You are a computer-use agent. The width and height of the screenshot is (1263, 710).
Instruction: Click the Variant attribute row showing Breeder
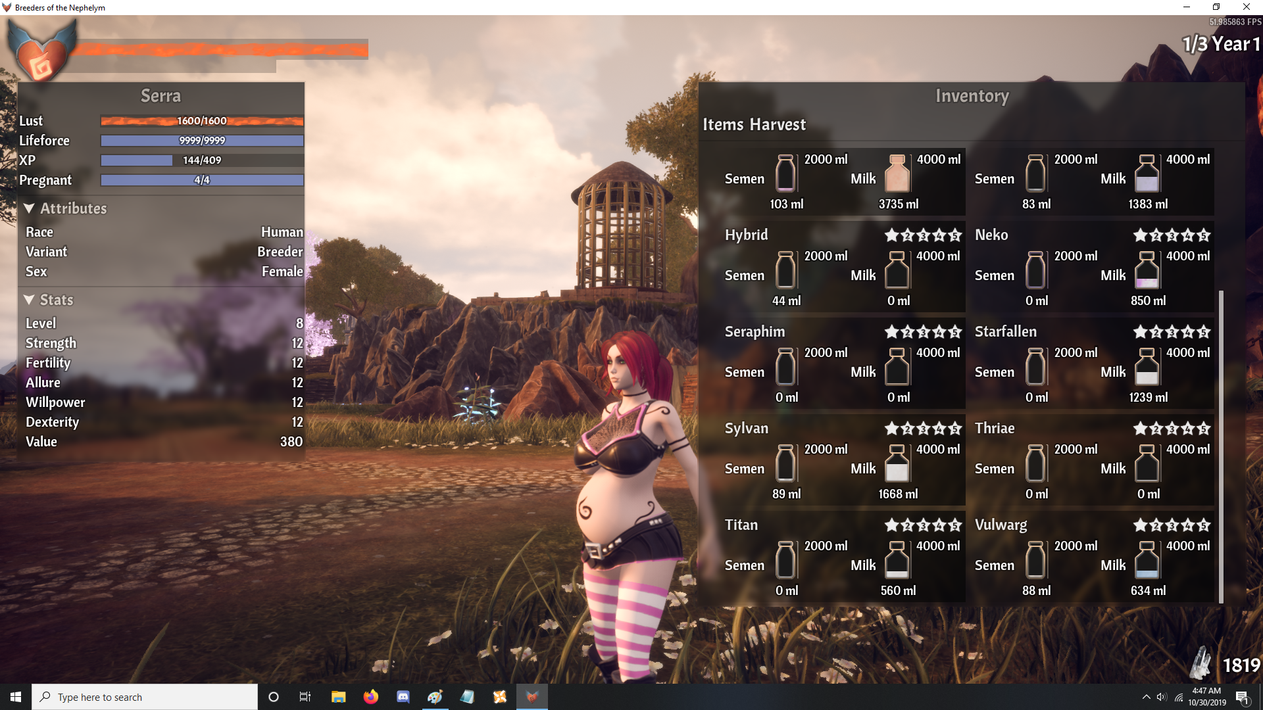tap(164, 252)
